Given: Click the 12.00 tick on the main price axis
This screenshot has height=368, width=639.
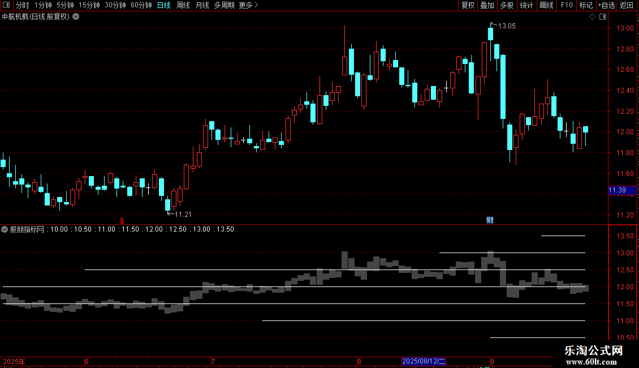Looking at the screenshot, I should point(625,132).
